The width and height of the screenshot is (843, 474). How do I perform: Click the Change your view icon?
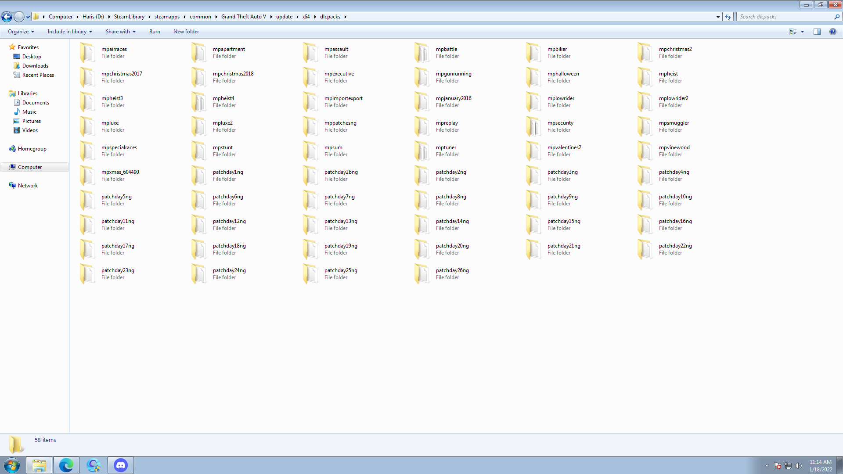pyautogui.click(x=793, y=32)
